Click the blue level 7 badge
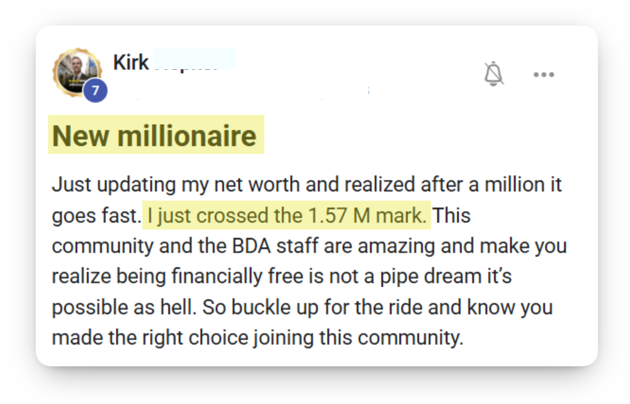The width and height of the screenshot is (630, 404). point(95,91)
